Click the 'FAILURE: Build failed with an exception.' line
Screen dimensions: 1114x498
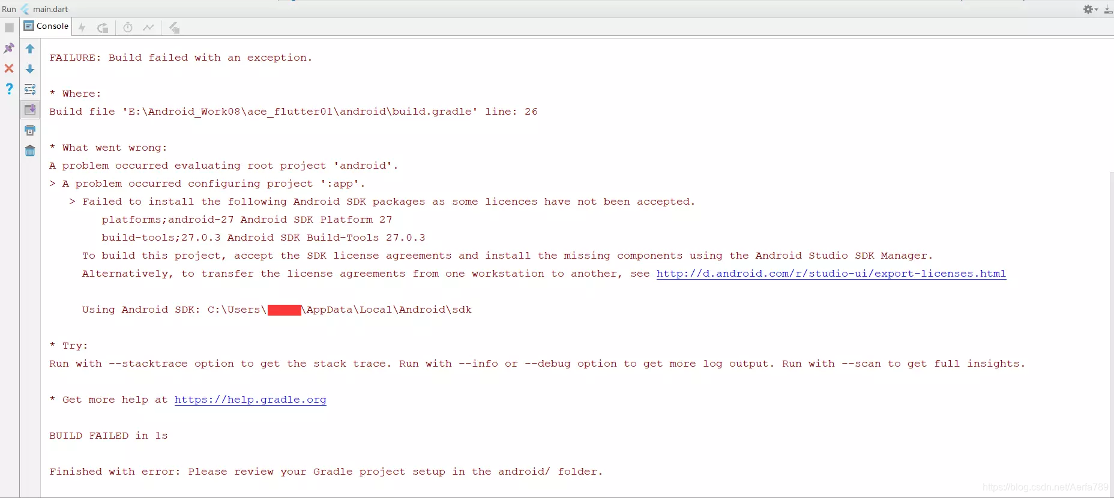tap(181, 58)
